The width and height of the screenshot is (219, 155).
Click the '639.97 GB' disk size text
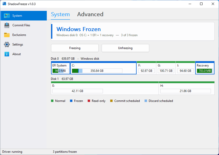click(68, 59)
